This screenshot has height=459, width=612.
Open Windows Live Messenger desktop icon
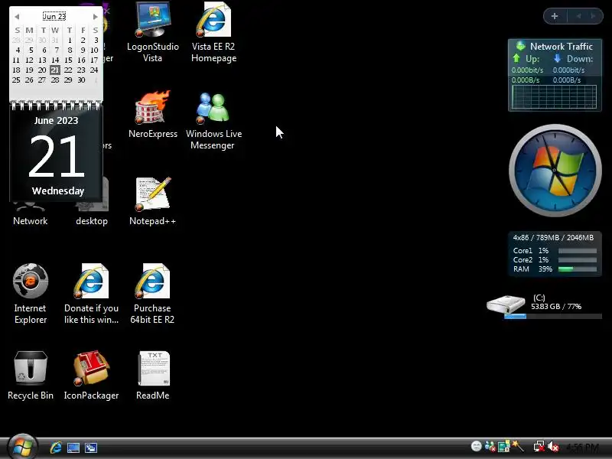[x=213, y=120]
